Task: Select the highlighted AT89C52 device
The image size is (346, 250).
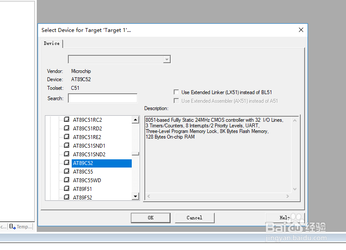Action: [102, 163]
